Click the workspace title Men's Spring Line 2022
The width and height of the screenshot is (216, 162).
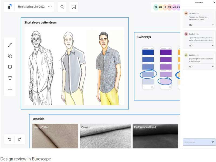point(31,6)
